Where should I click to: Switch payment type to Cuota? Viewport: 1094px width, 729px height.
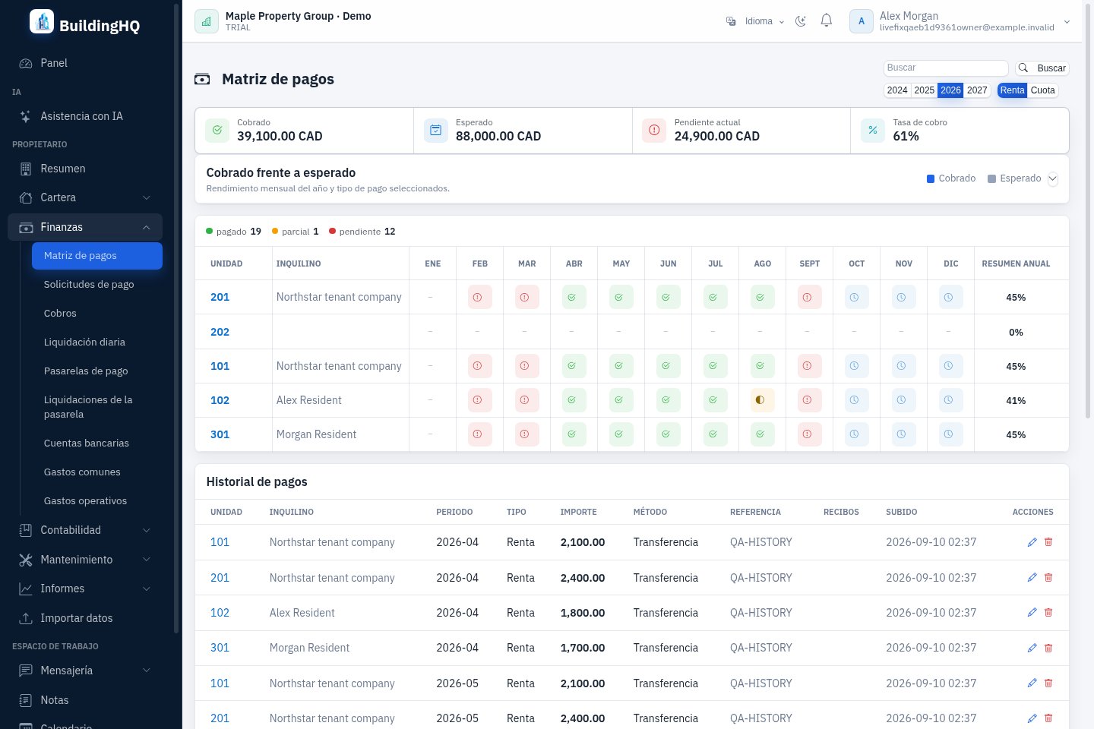coord(1042,90)
